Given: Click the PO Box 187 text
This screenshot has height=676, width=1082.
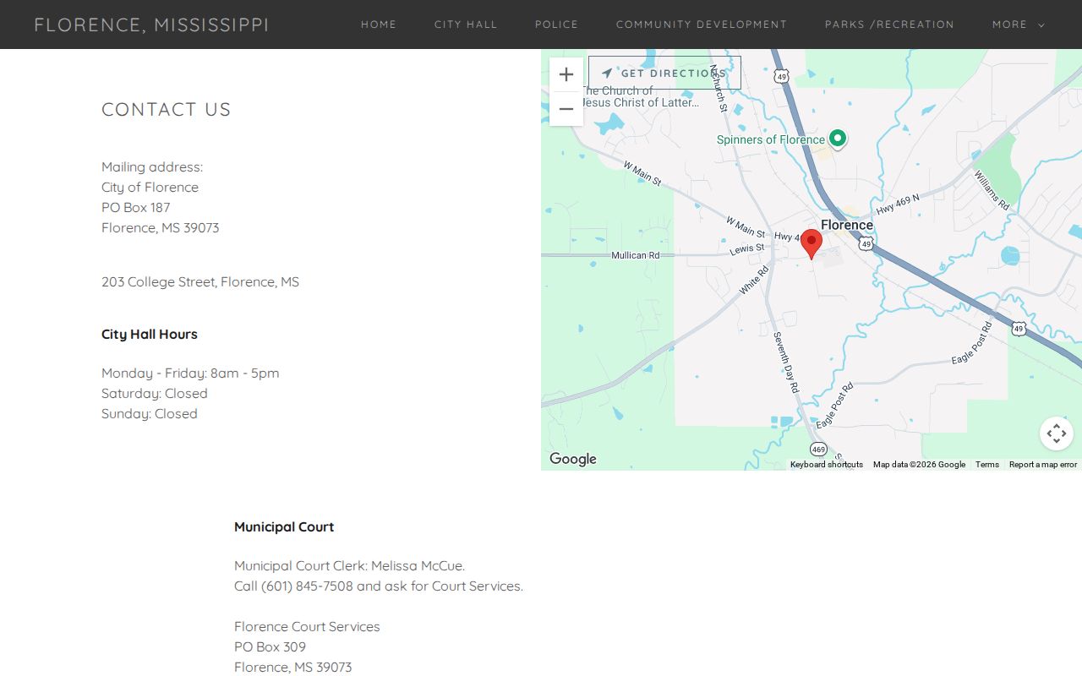Looking at the screenshot, I should tap(136, 207).
